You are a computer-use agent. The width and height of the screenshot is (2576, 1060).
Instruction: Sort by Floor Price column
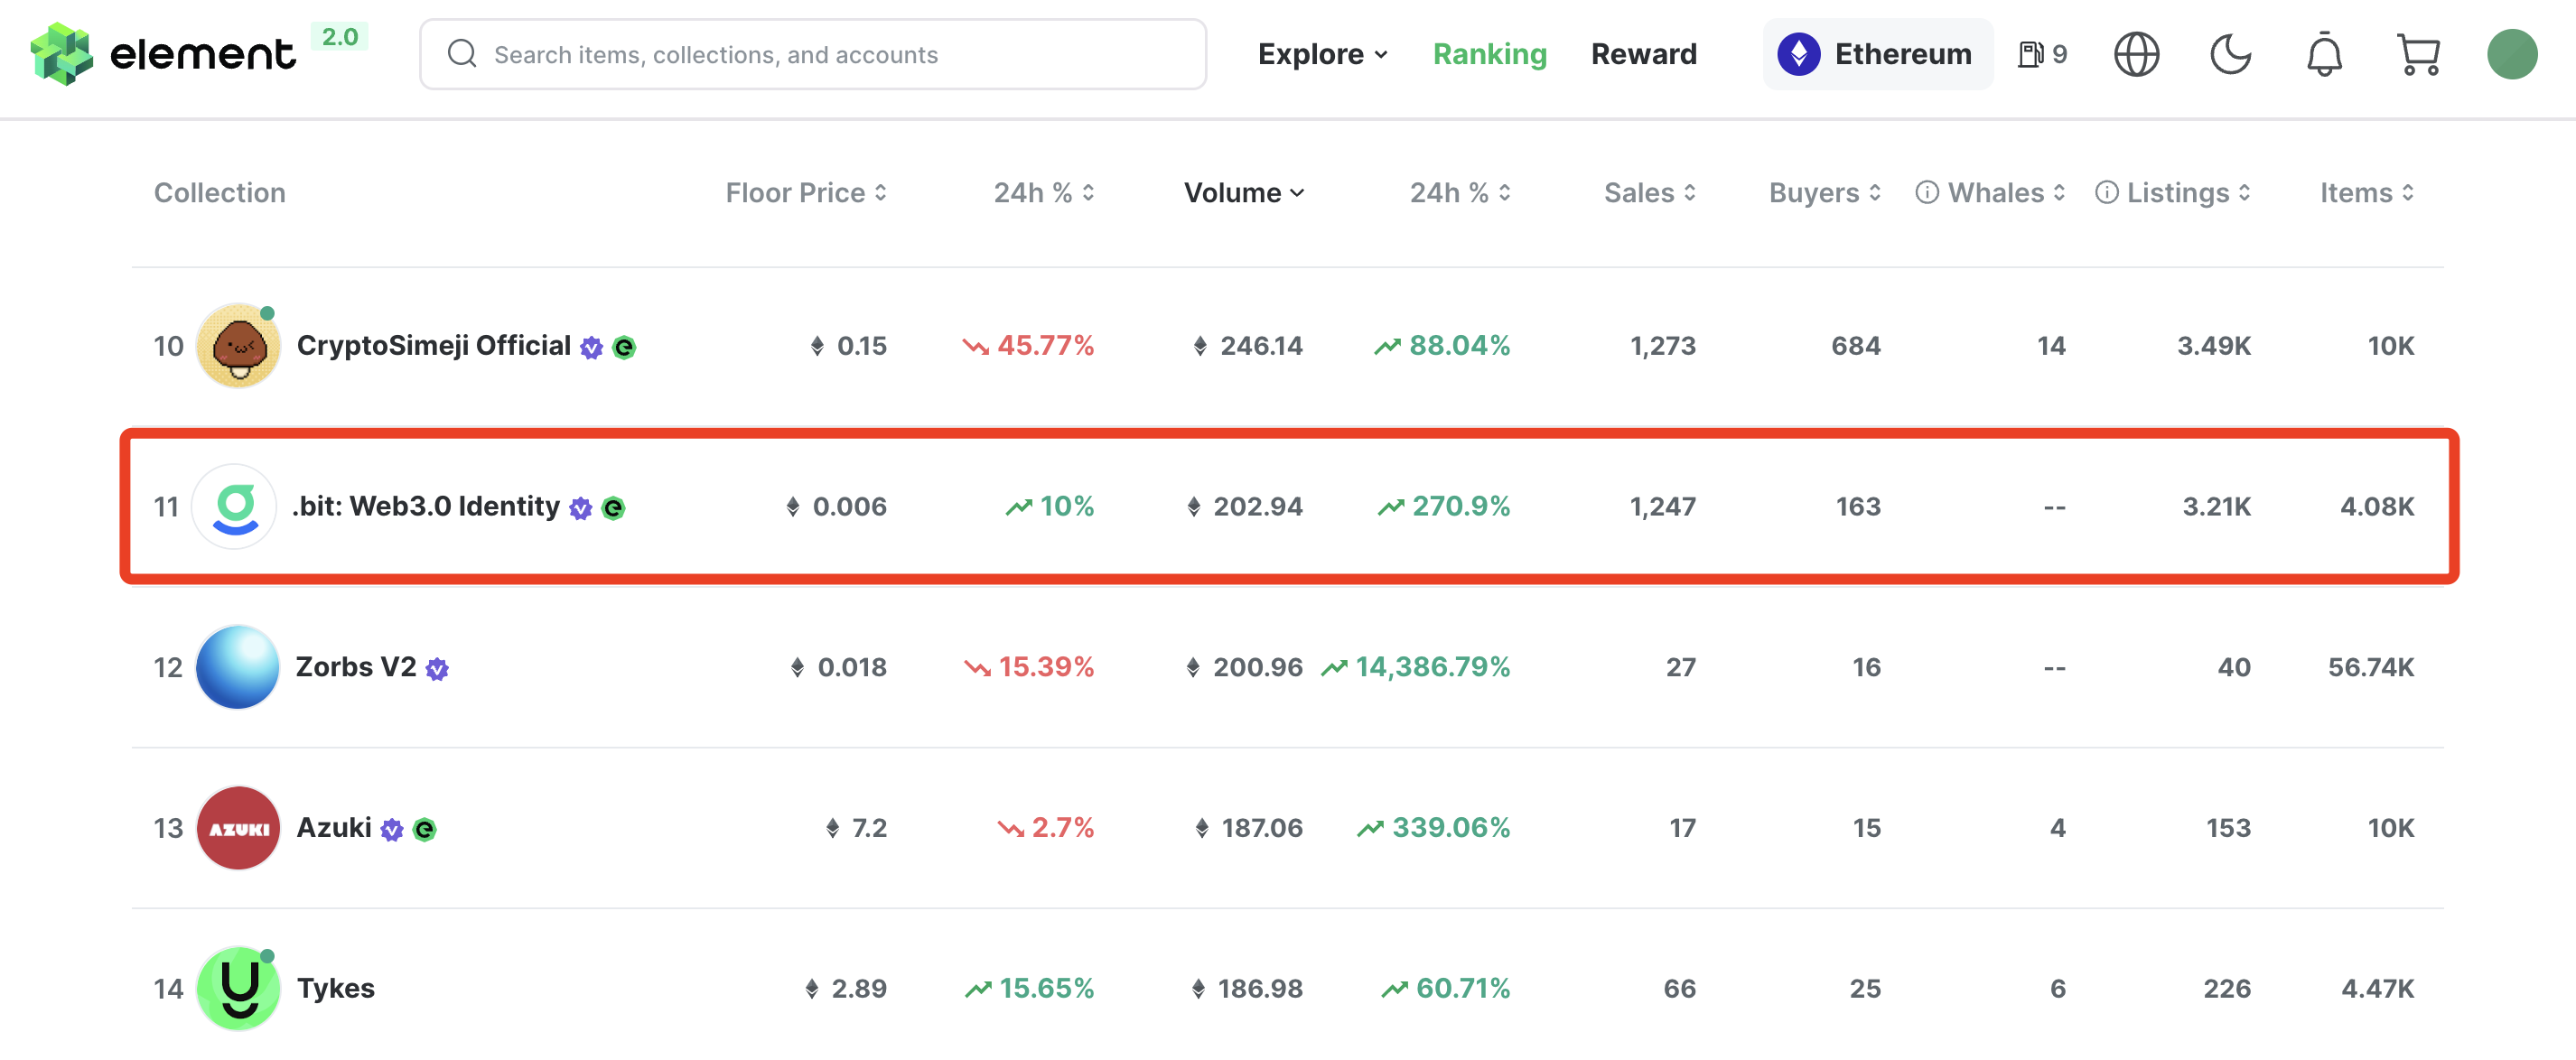806,192
